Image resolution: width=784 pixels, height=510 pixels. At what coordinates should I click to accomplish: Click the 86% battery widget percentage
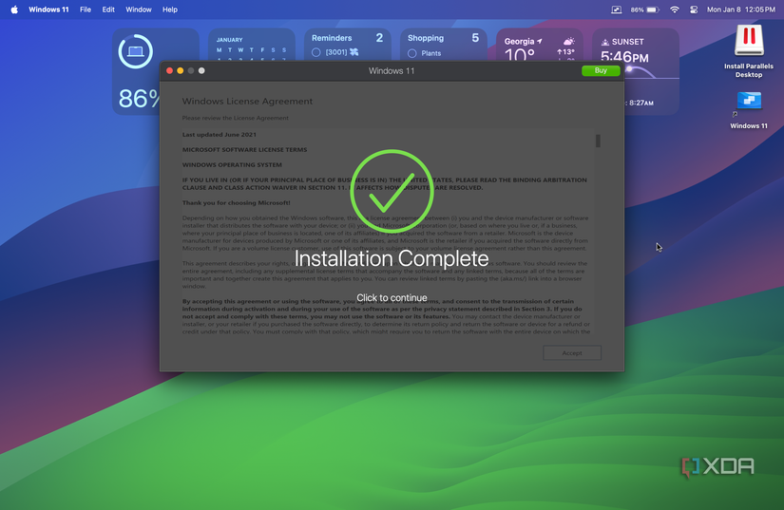[139, 99]
